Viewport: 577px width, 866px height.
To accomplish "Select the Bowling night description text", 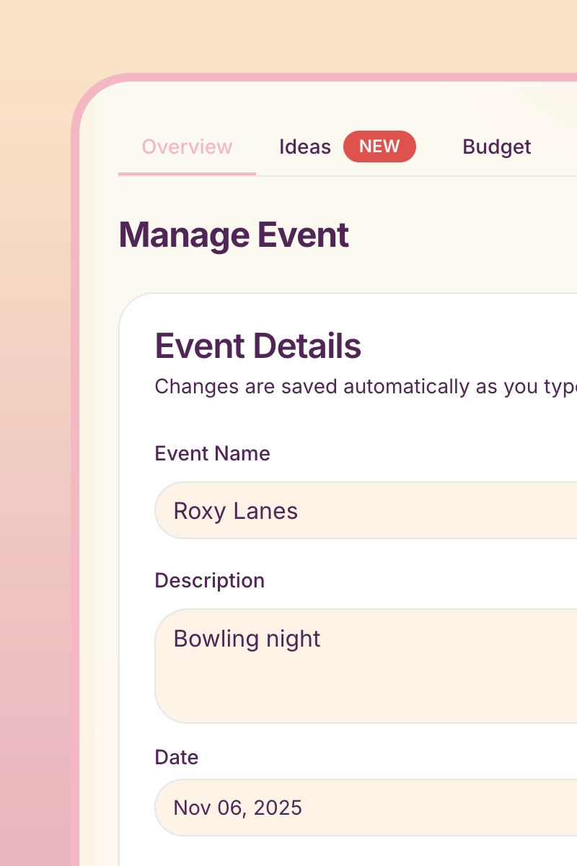I will 246,639.
